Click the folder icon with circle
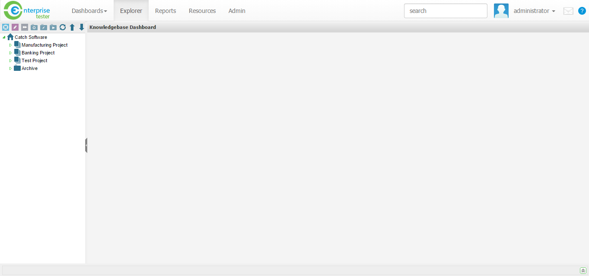 click(x=34, y=27)
